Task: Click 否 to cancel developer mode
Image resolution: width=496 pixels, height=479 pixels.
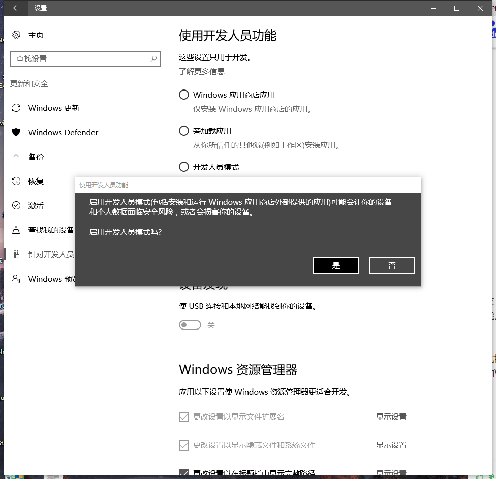Action: pos(392,265)
